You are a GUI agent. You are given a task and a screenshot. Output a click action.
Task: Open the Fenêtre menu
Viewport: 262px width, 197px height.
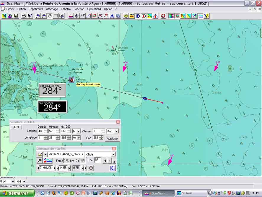pos(66,9)
